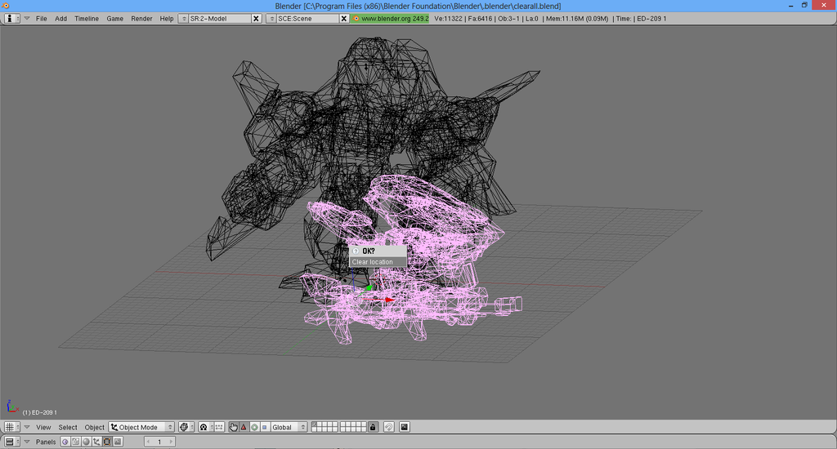Click the green Y-axis manipulator arrow
The width and height of the screenshot is (837, 449).
pyautogui.click(x=369, y=288)
